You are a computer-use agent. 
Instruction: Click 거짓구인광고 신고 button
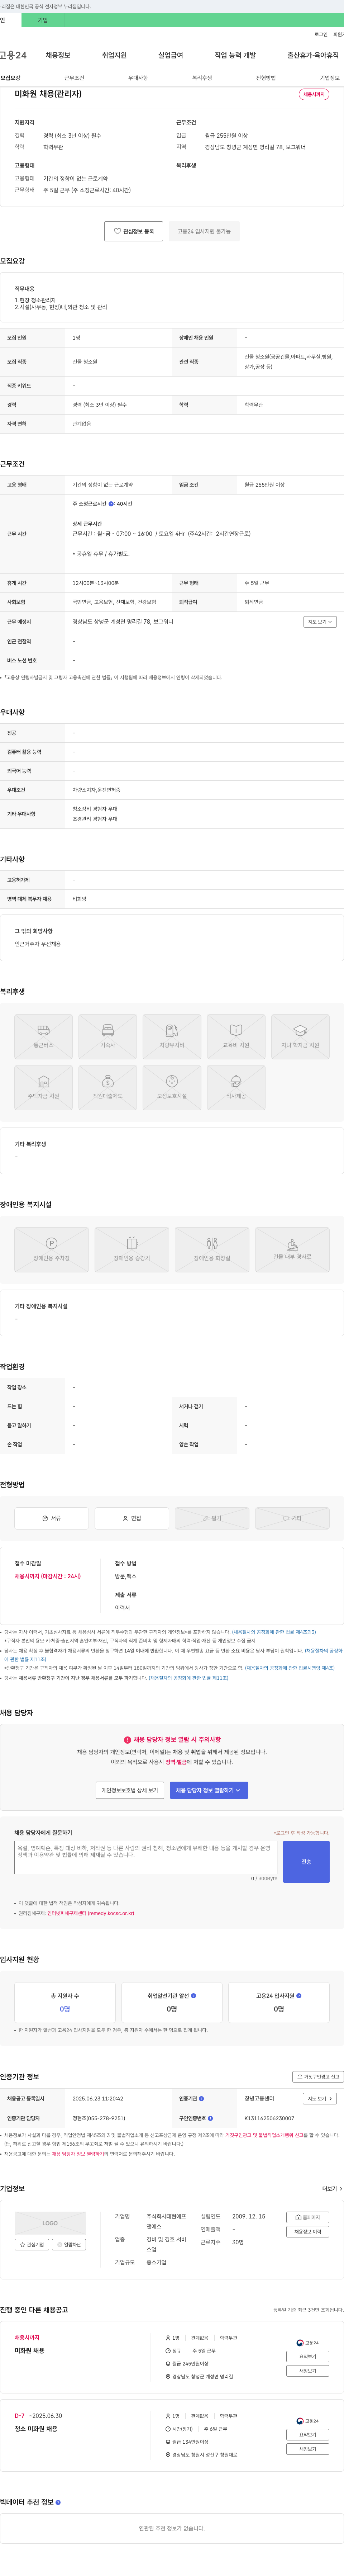pos(318,2077)
